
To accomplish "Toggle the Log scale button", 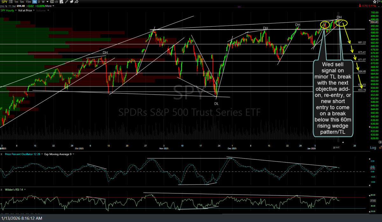I will pos(373,148).
